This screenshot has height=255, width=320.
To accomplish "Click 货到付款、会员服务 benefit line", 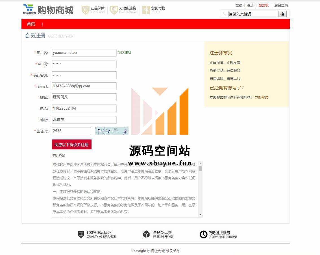I will (225, 70).
